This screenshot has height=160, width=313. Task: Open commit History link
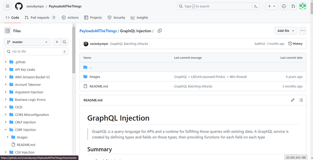click(x=295, y=44)
